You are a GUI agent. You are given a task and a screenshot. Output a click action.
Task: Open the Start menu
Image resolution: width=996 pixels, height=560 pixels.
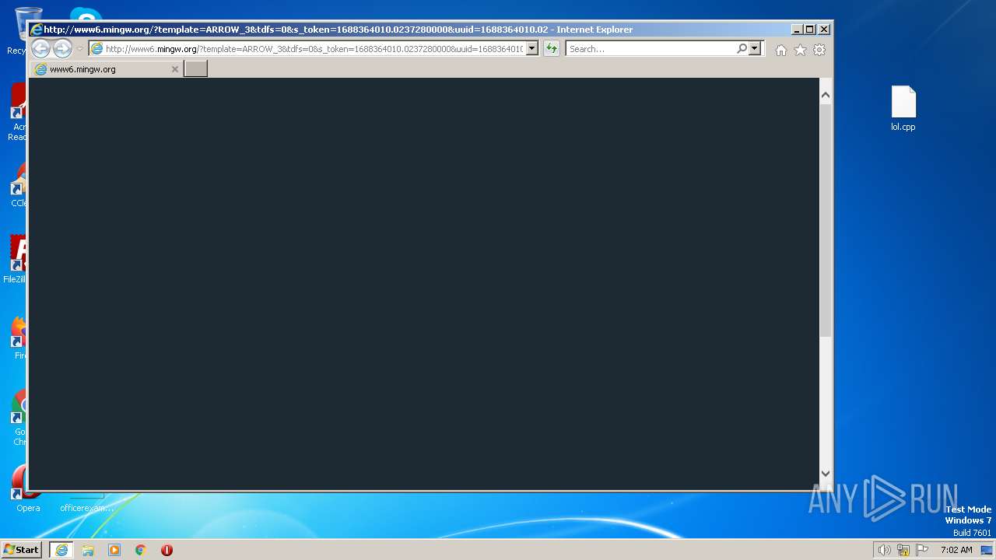click(22, 550)
